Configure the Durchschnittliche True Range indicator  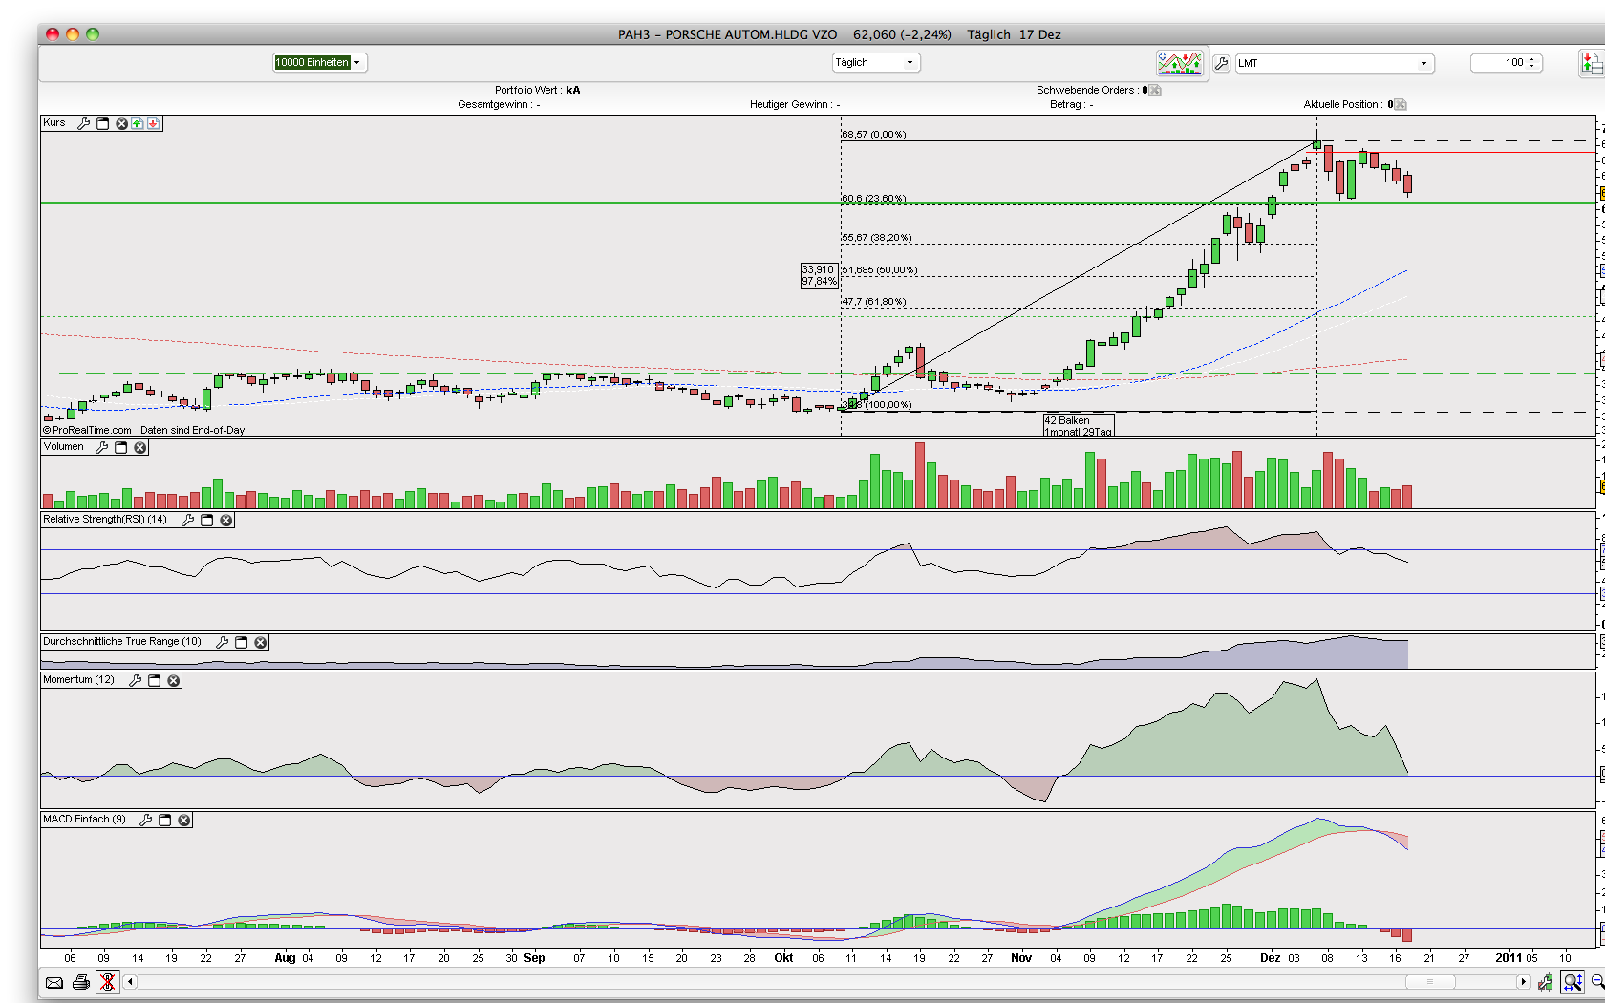click(223, 642)
